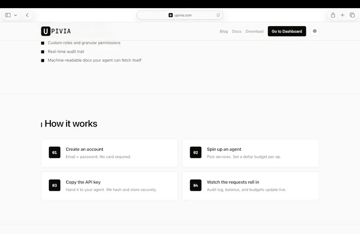Click 'Email + password. No card required.' text
The image size is (360, 234).
tap(98, 157)
